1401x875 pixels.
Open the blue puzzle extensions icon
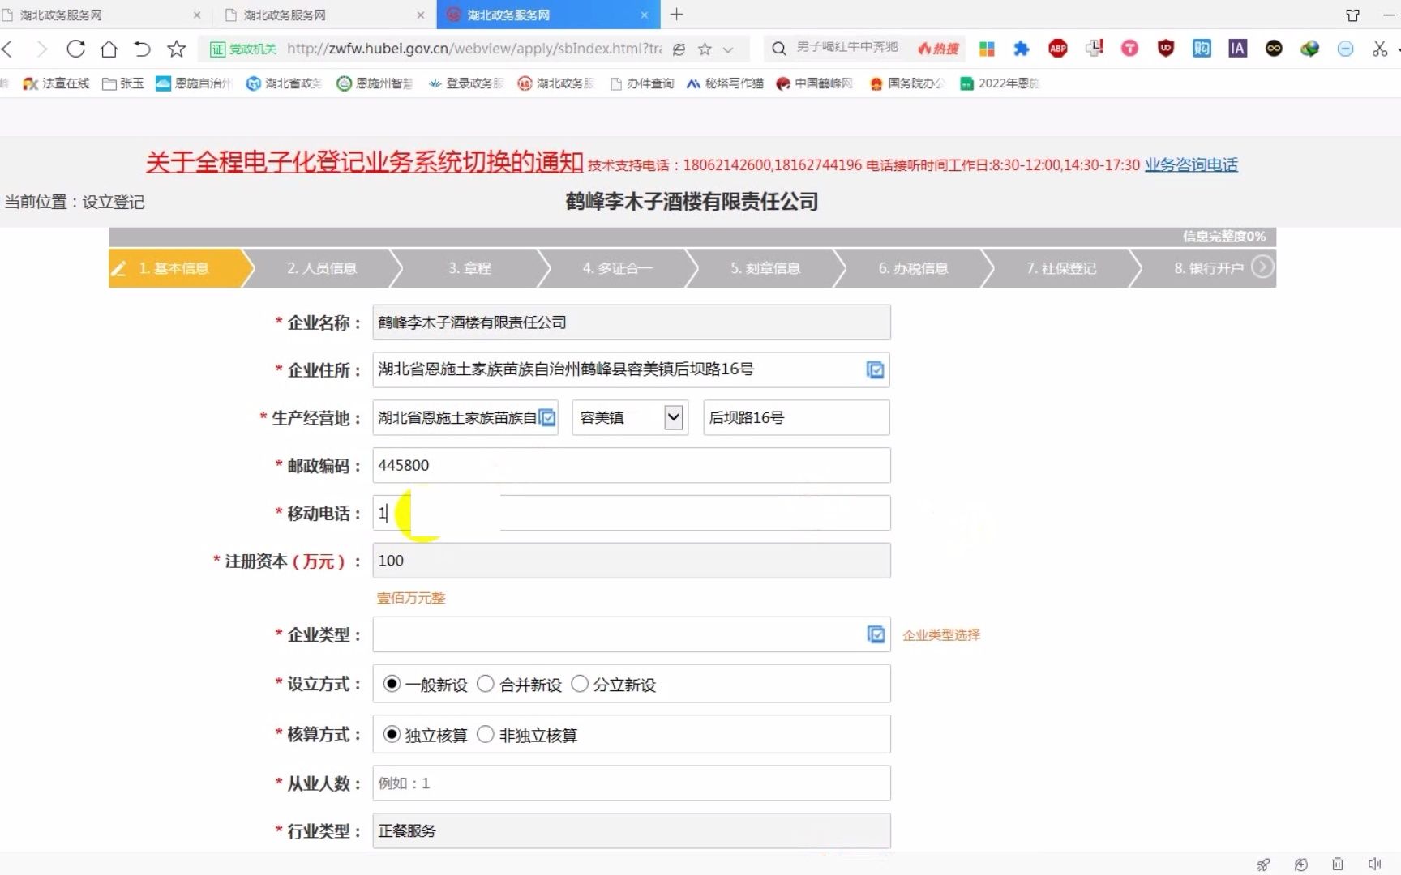pos(1022,49)
